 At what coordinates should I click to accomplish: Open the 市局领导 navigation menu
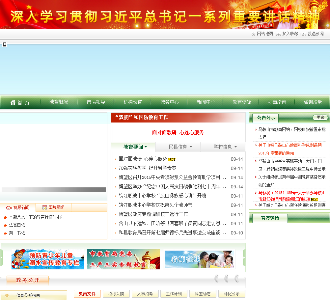(96, 102)
